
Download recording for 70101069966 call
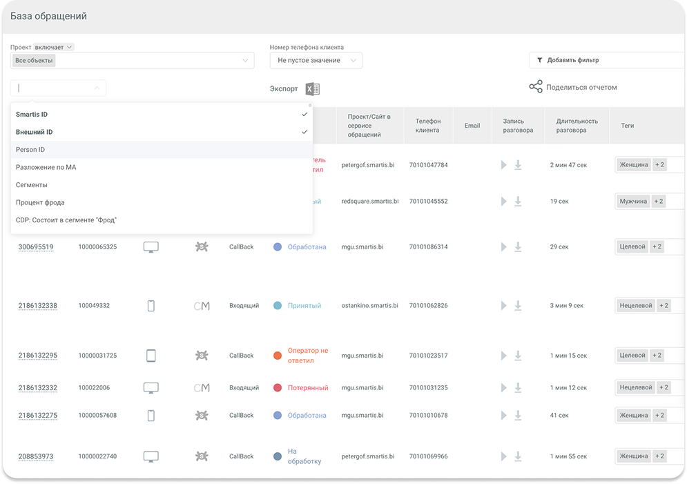pyautogui.click(x=518, y=456)
